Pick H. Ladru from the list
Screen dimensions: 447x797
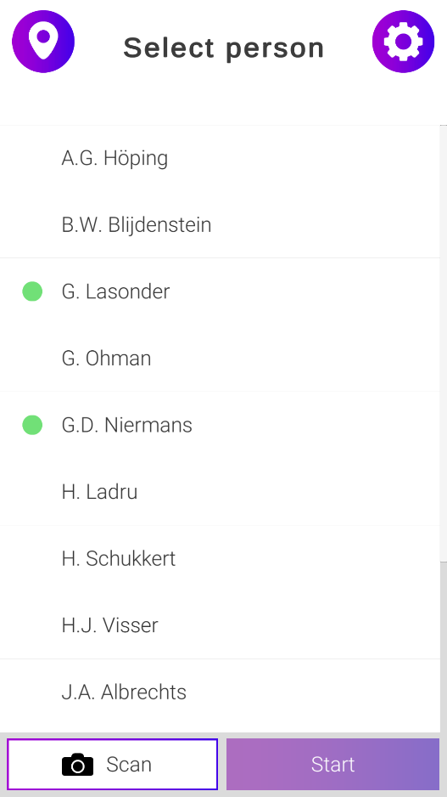(x=220, y=492)
